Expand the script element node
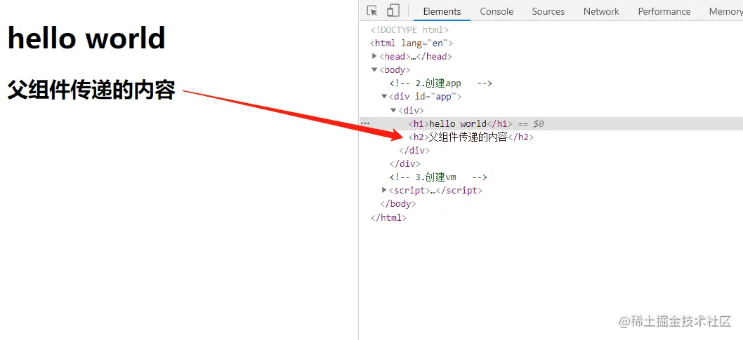 384,190
